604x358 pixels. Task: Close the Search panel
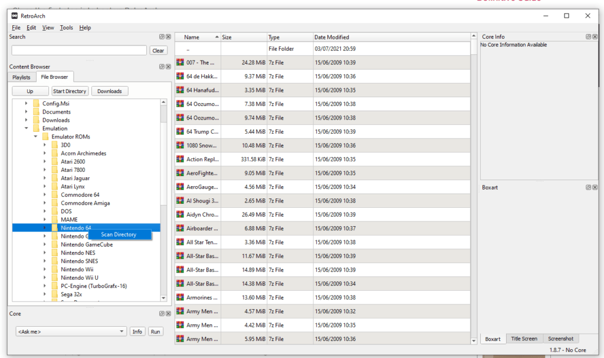coord(168,37)
